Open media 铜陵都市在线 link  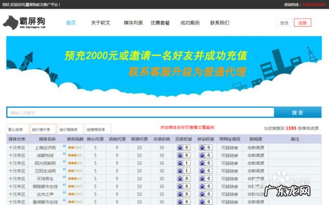coord(45,187)
